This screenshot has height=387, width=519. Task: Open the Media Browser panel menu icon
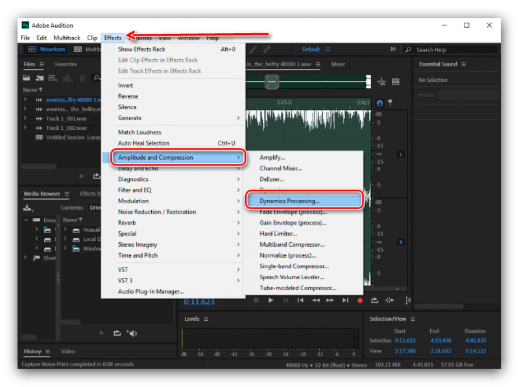point(67,194)
